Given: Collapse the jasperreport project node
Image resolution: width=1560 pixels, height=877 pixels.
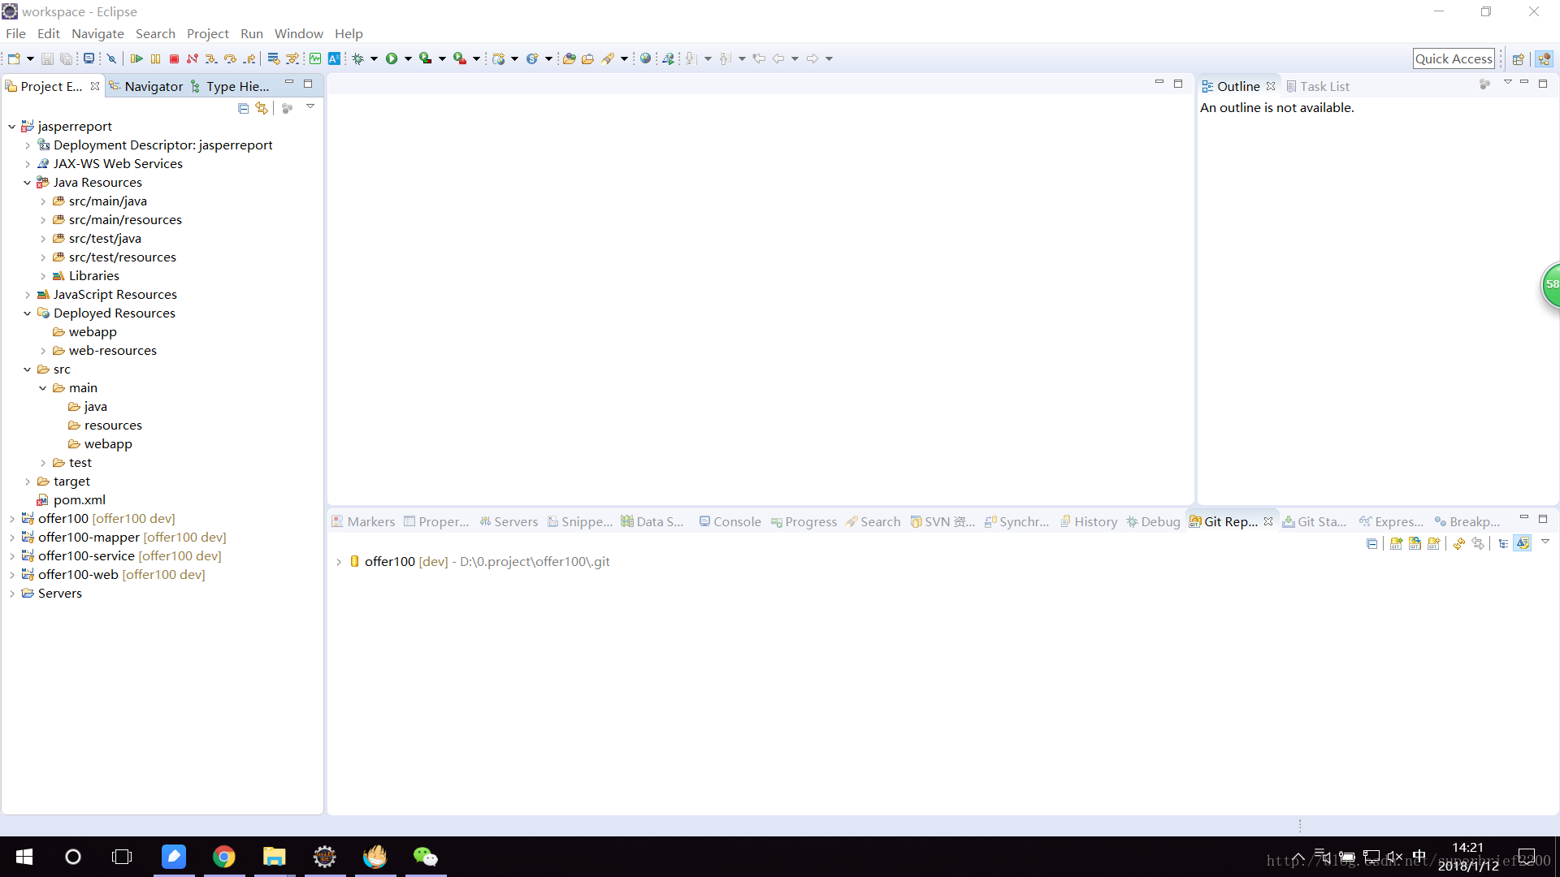Looking at the screenshot, I should (x=11, y=127).
